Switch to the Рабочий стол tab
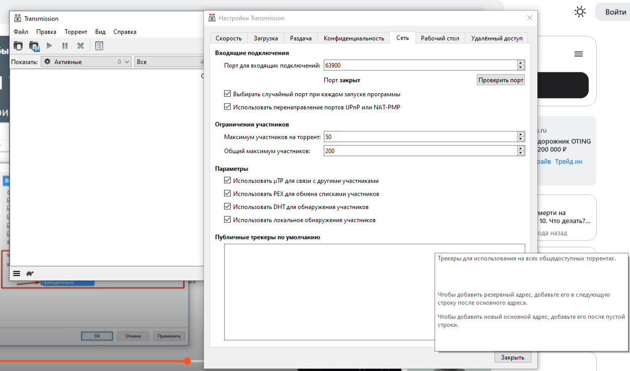The image size is (630, 371). (440, 38)
